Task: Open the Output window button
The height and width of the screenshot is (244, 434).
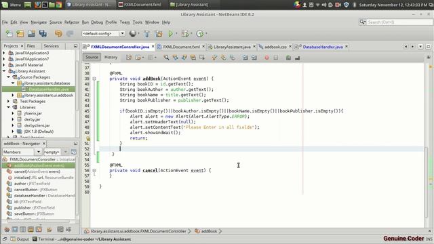Action: coord(20,239)
